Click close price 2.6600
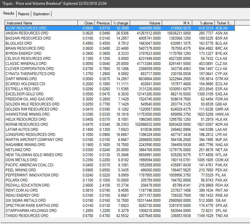Image resolution: width=250 pixels, height=224 pixels. [x=88, y=185]
